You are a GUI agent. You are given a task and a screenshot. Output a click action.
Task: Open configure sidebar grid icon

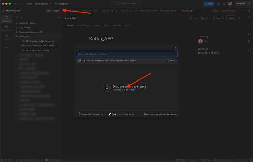point(7,47)
